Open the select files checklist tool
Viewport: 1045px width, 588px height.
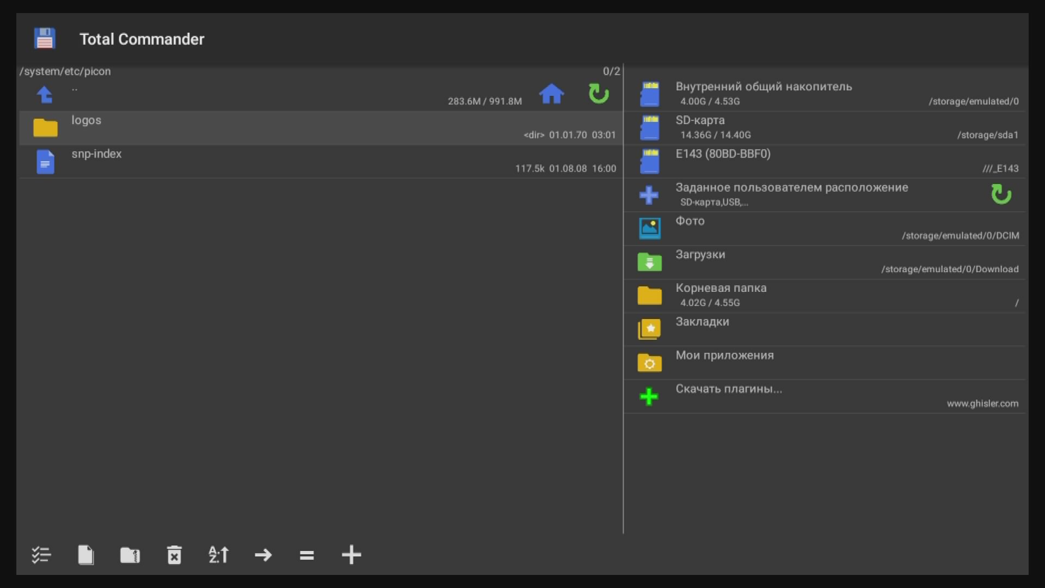pos(41,555)
